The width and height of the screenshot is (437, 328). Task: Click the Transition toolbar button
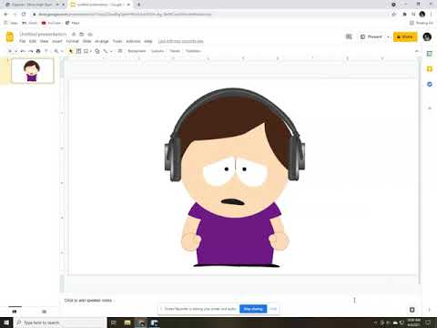193,51
